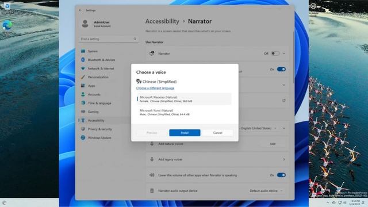Click the Time & language globe icon
Screen dimensions: 368x207
[83, 103]
